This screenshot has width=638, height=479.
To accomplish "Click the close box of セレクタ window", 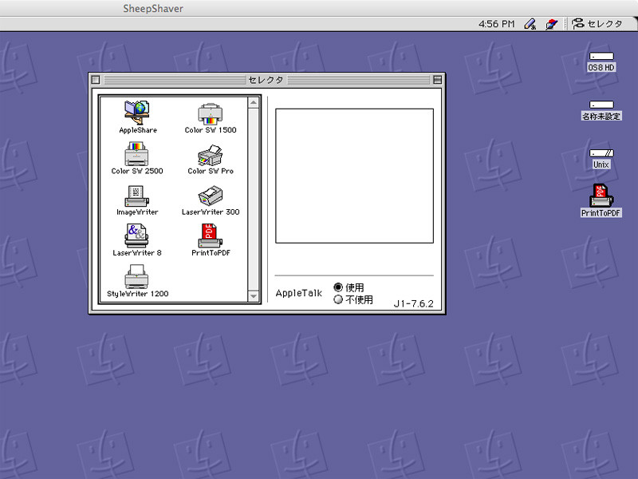I will coord(96,80).
